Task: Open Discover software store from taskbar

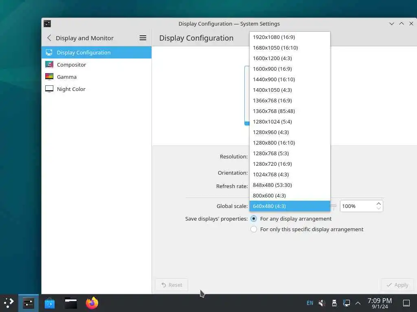Action: 49,303
